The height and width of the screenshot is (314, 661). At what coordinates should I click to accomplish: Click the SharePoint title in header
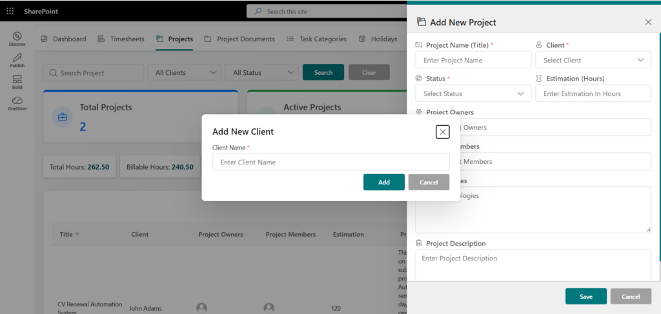coord(41,12)
